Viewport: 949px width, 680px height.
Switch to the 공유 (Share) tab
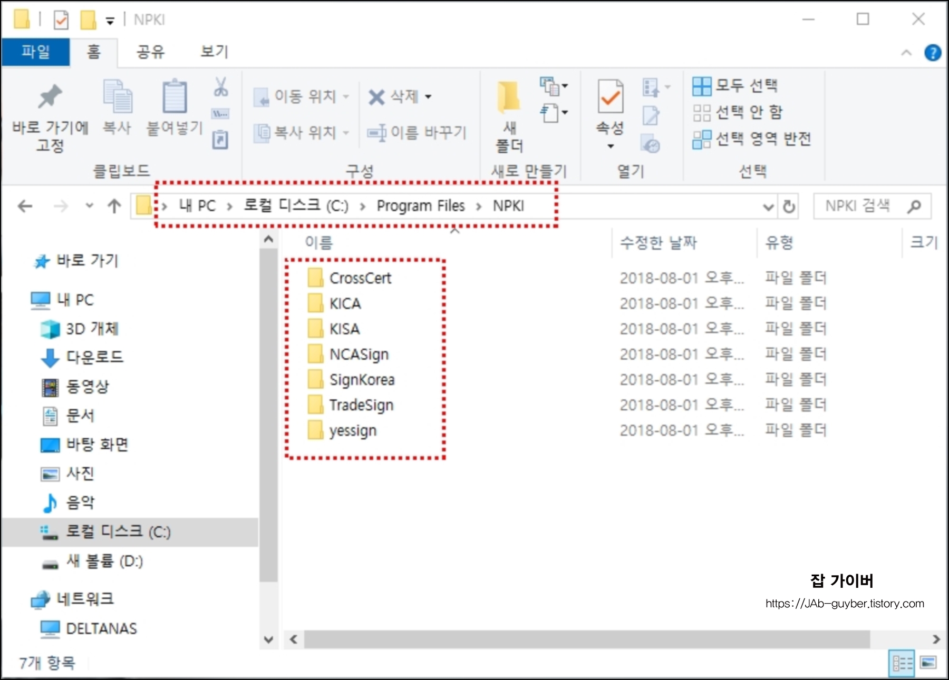pos(151,52)
